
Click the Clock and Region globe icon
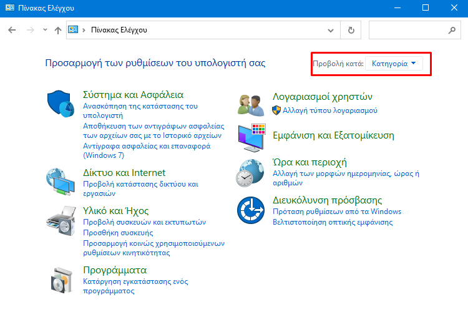250,173
